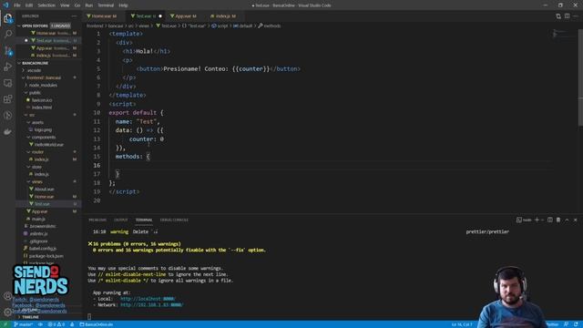Open the Search view in the activity bar

(x=8, y=35)
